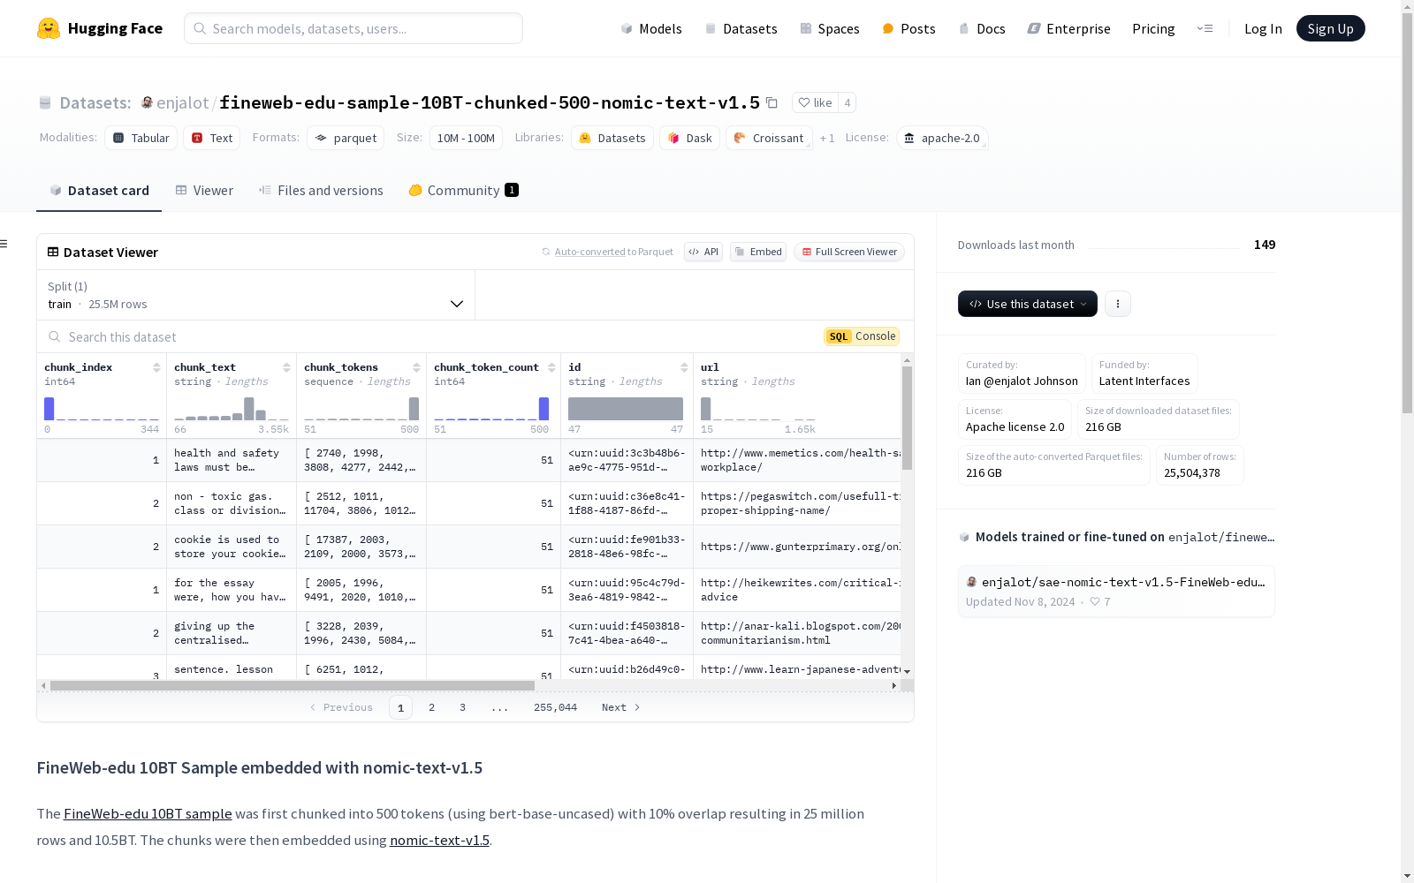Open the Files and versions tab
The width and height of the screenshot is (1414, 883).
321,190
